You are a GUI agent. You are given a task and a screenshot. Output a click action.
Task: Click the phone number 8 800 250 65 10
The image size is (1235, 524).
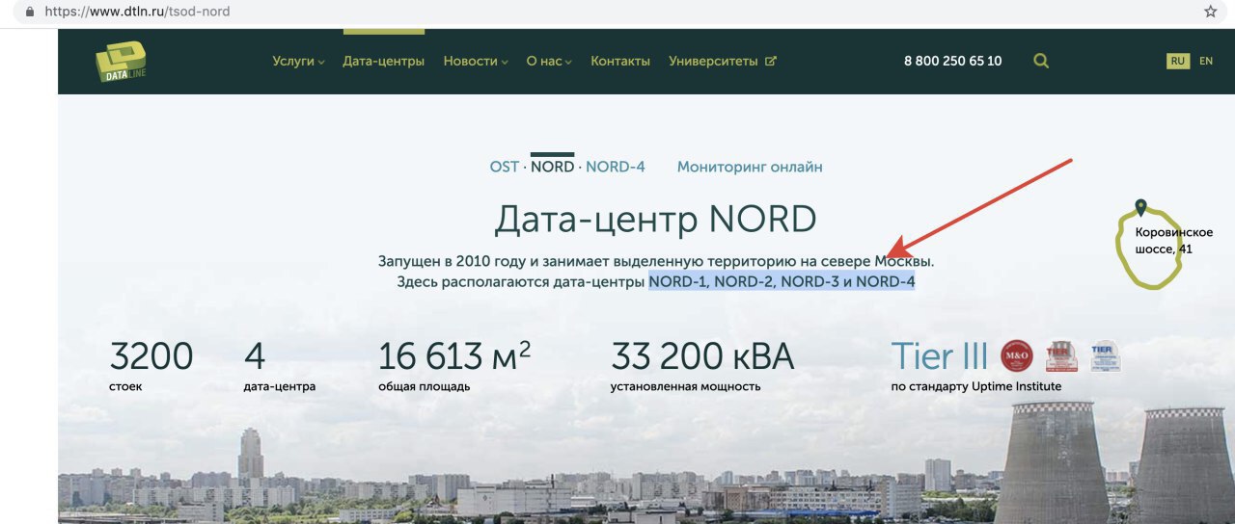(x=952, y=61)
